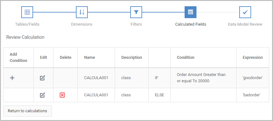Select the Tables/Fields step label

27,24
